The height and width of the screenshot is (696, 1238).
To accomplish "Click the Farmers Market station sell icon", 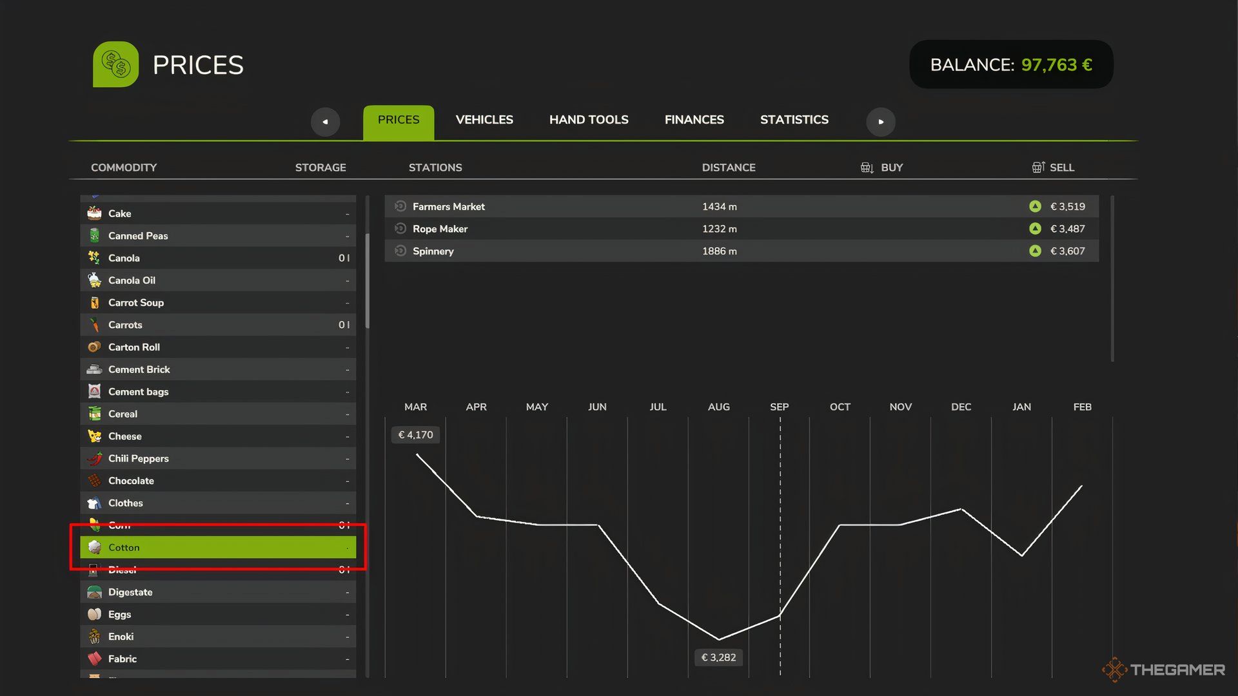I will [1034, 206].
